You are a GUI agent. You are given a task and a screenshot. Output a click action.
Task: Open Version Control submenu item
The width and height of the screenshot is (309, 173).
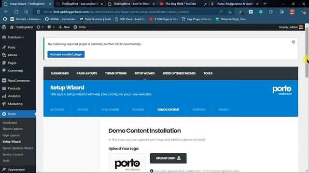[13, 154]
